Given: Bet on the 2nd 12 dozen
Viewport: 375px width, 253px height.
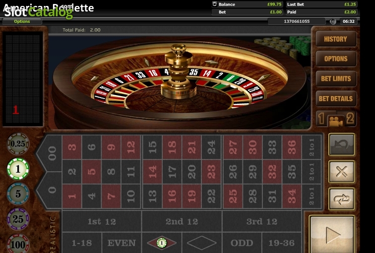Looking at the screenshot, I should (x=182, y=221).
